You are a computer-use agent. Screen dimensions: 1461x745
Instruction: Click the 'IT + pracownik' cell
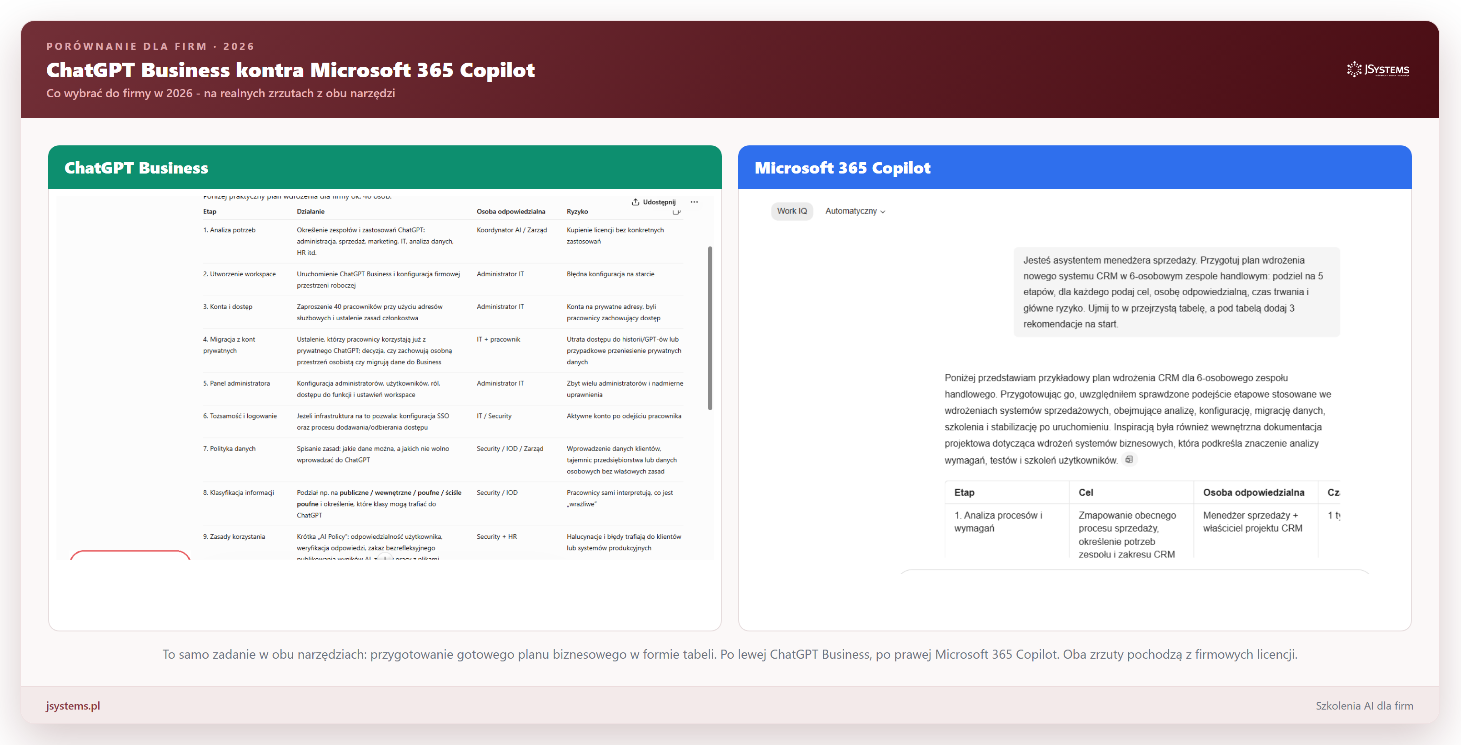coord(499,340)
